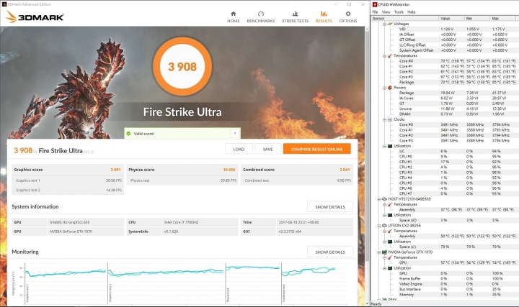The width and height of the screenshot is (519, 307).
Task: Collapse the LITEON CX2-8B256 drive node
Action: click(x=379, y=226)
